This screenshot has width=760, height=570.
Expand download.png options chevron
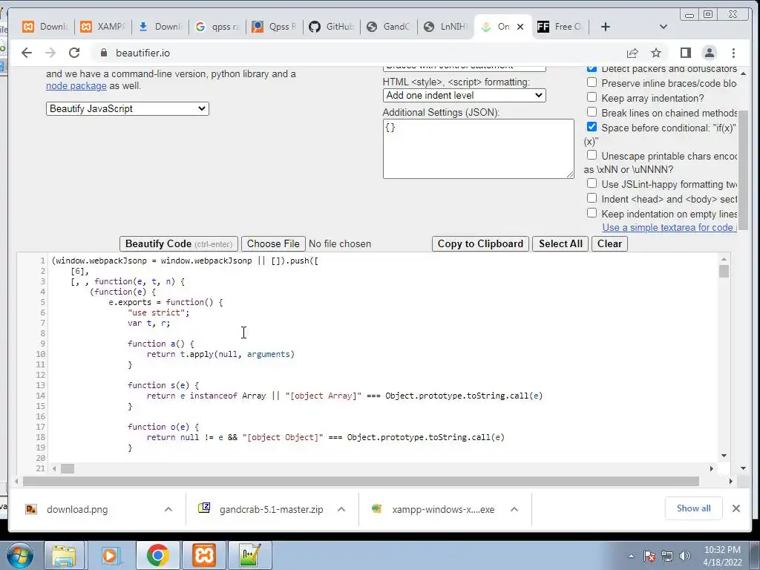[x=168, y=509]
